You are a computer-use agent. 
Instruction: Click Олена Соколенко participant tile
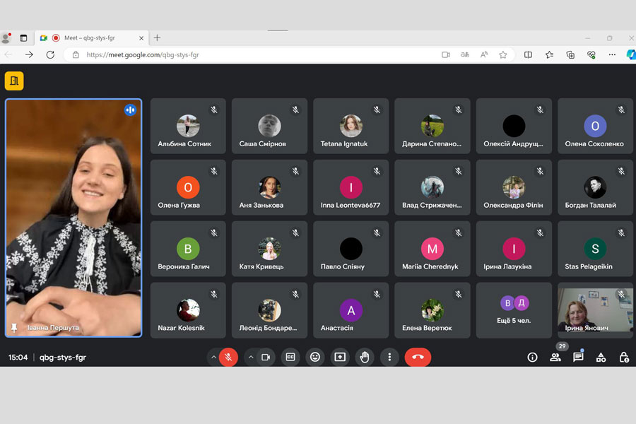(595, 126)
